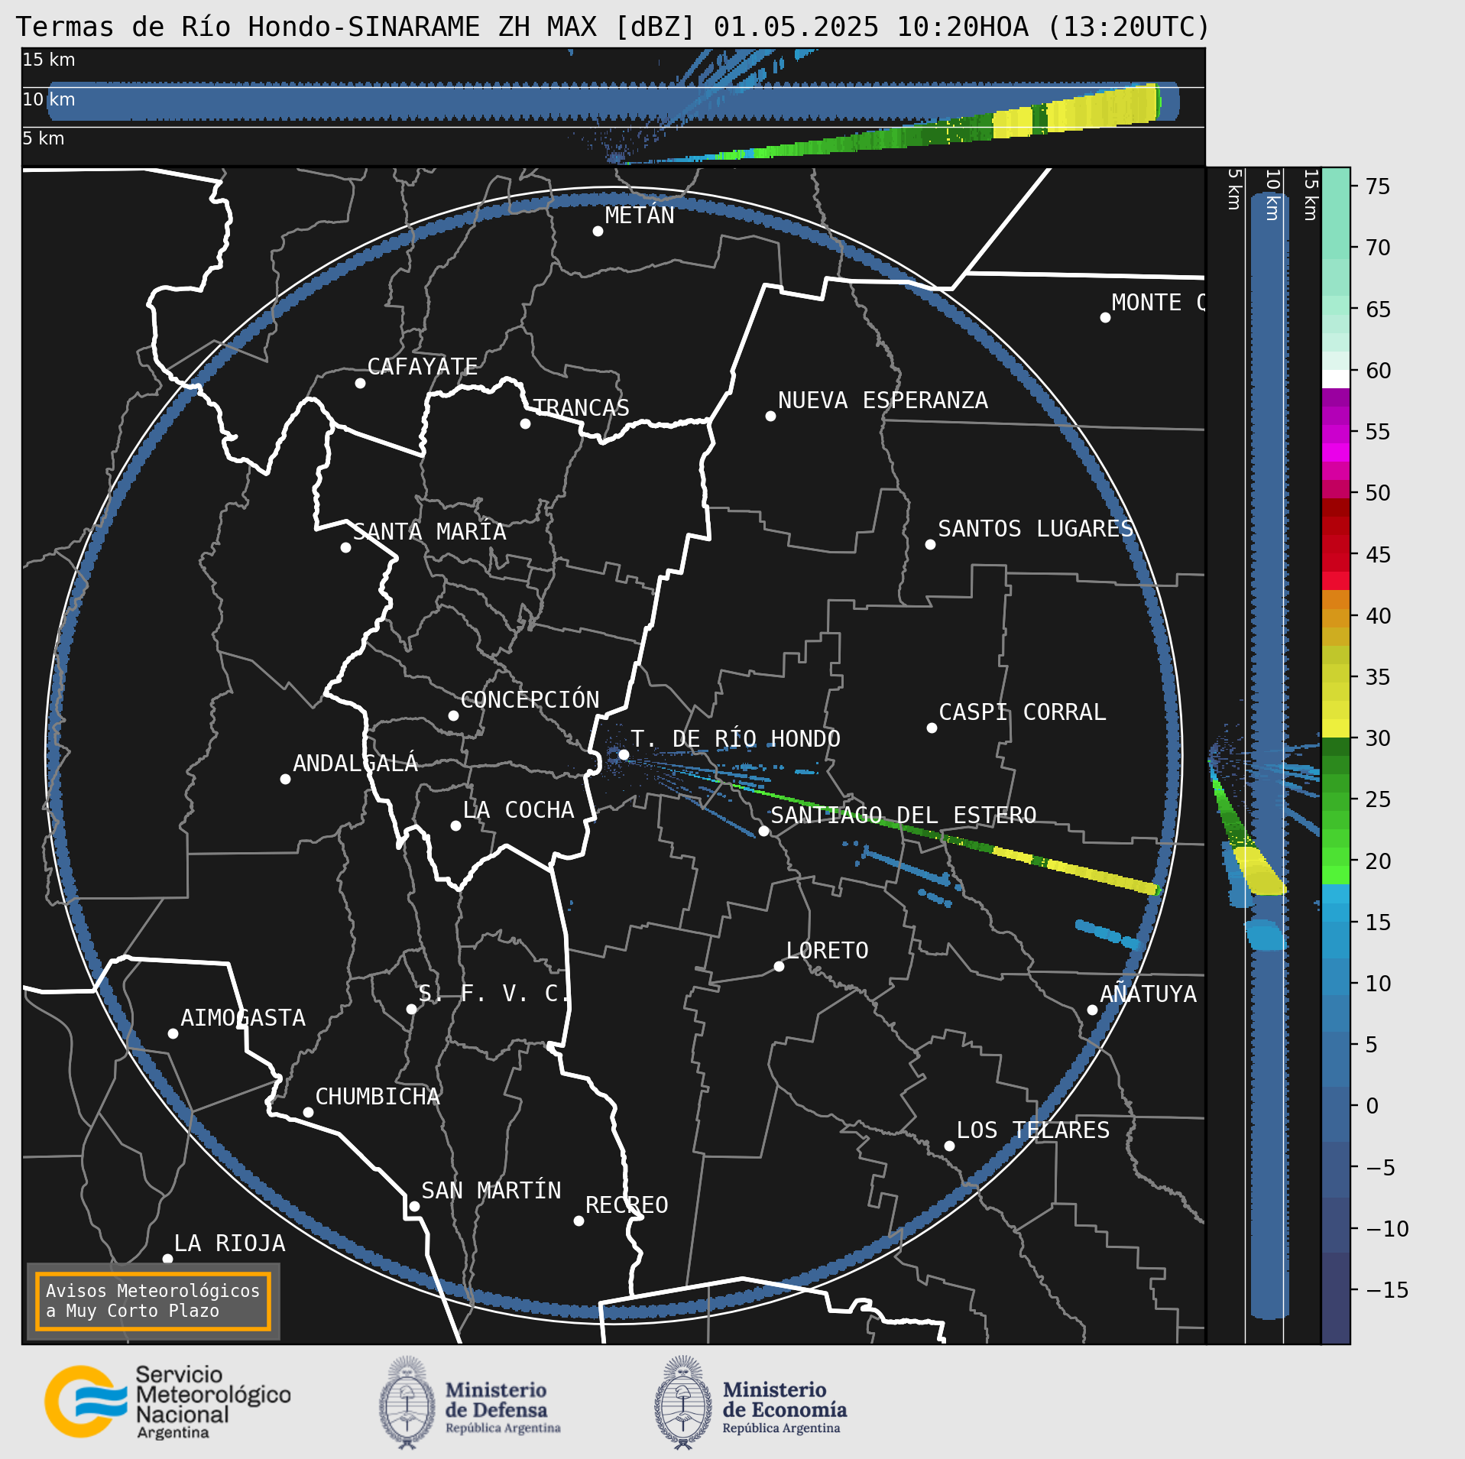The image size is (1465, 1459).
Task: Click the SANTIAGO DEL ESTERO label
Action: point(903,815)
